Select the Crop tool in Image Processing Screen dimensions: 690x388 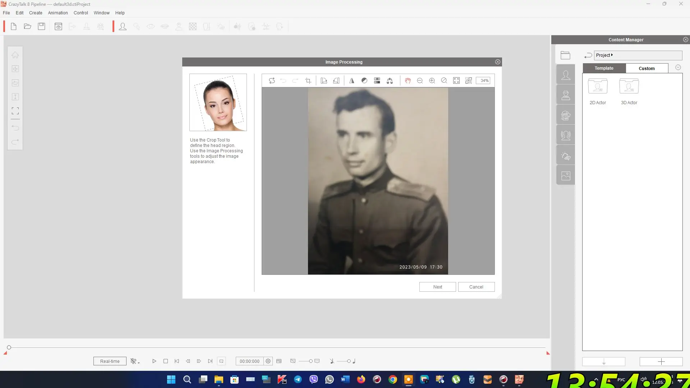pyautogui.click(x=308, y=81)
